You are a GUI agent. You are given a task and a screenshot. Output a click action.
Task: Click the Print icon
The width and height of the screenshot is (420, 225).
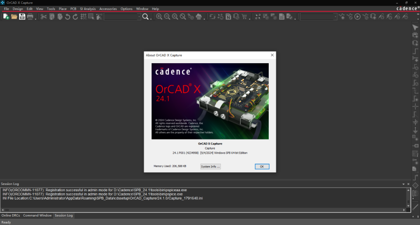point(30,17)
